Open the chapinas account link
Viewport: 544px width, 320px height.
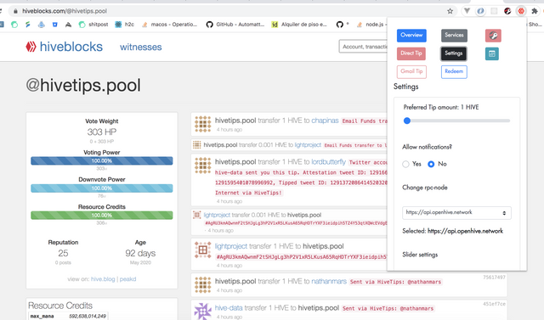[325, 121]
